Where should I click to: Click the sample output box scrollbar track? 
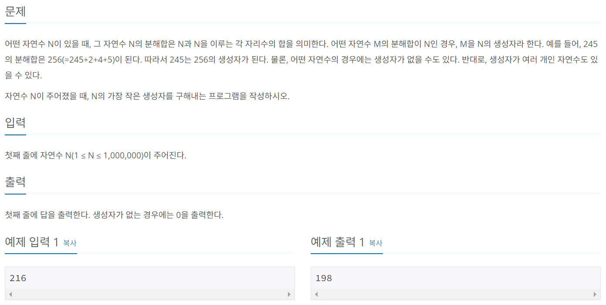point(456,295)
